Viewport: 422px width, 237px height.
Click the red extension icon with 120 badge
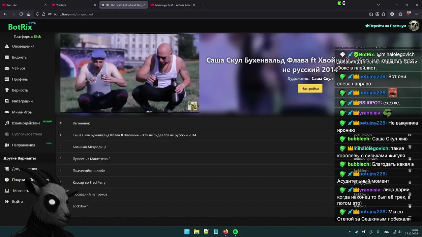pyautogui.click(x=408, y=14)
